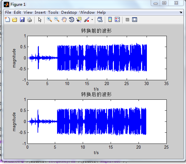Select the Pan hand tool
Viewport: 186px width, 164px height.
click(x=64, y=20)
